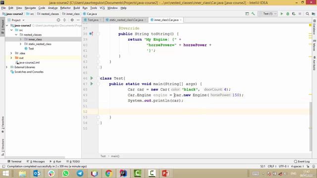Open the Windows Start menu
317x178 pixels.
click(x=5, y=174)
